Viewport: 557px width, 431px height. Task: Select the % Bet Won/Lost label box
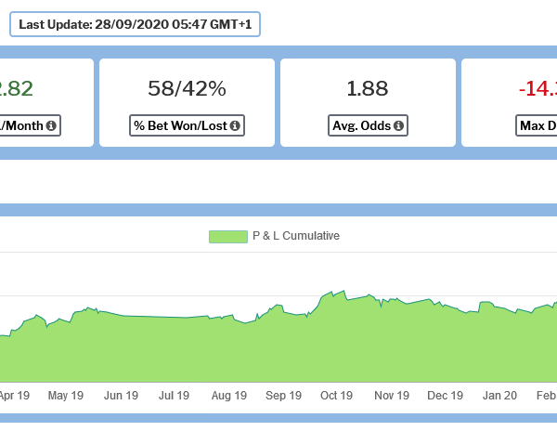pyautogui.click(x=187, y=125)
